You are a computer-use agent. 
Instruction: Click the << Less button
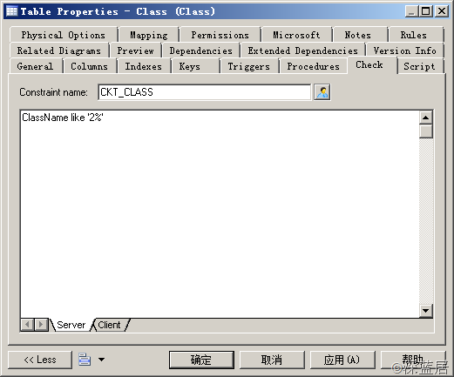pos(40,360)
